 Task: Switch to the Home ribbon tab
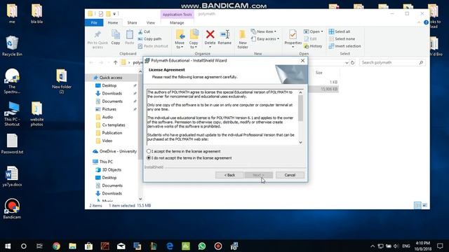pyautogui.click(x=113, y=22)
